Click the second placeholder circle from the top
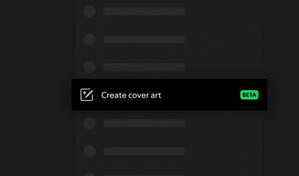 point(89,39)
